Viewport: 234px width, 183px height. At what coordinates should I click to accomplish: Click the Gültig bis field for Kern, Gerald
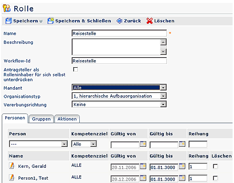(164, 167)
